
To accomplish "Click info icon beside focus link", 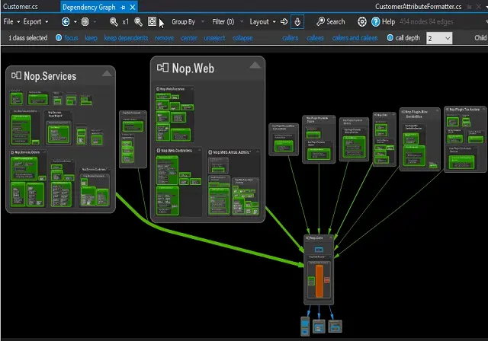I will tap(59, 37).
